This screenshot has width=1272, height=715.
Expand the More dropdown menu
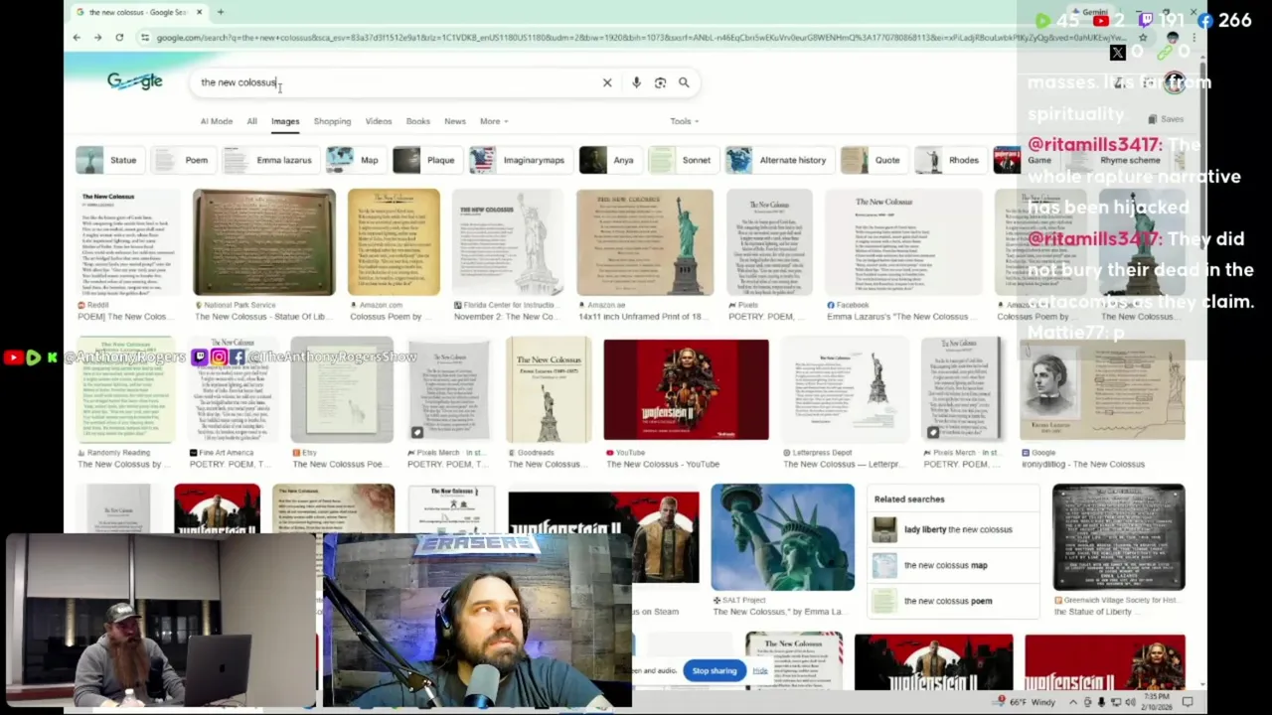494,121
